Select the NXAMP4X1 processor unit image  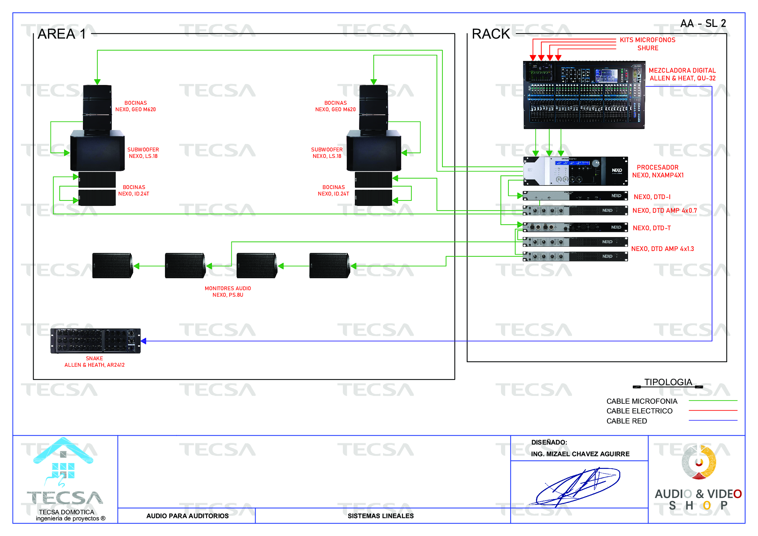[576, 171]
